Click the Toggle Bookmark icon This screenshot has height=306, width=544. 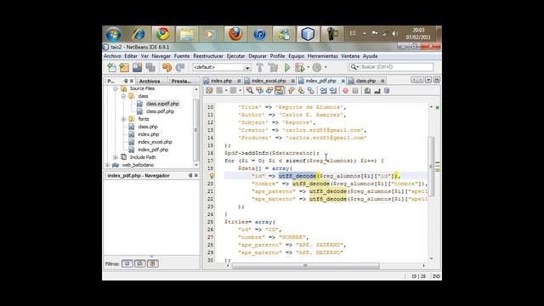tap(310, 91)
